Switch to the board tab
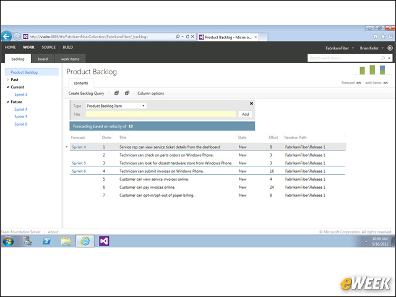The image size is (396, 297). click(x=43, y=59)
